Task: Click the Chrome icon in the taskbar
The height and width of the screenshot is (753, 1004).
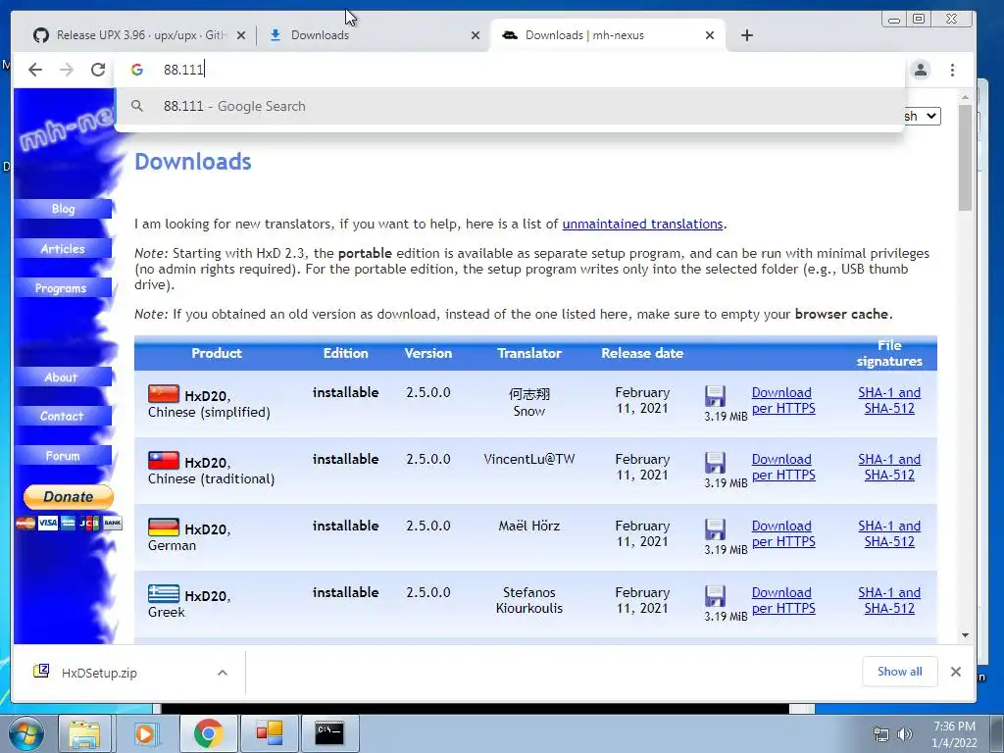Action: [208, 733]
